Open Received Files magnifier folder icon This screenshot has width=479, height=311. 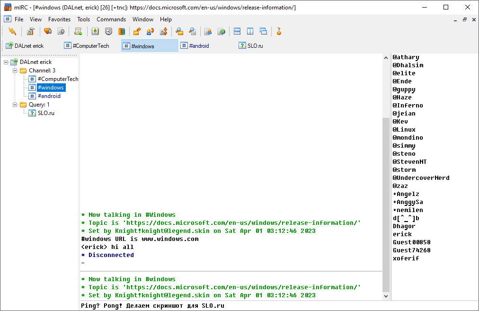point(179,31)
